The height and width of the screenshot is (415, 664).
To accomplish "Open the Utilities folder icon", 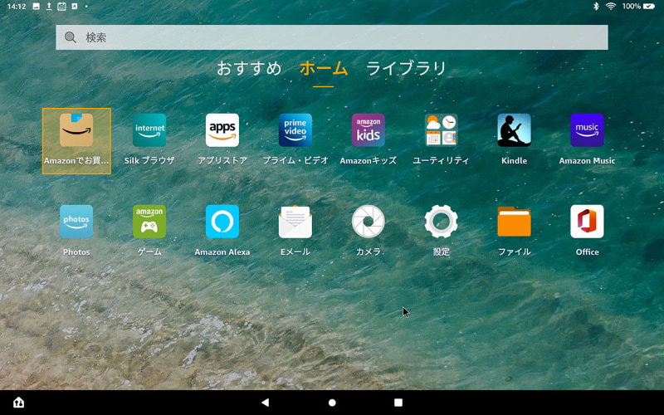I will (441, 130).
